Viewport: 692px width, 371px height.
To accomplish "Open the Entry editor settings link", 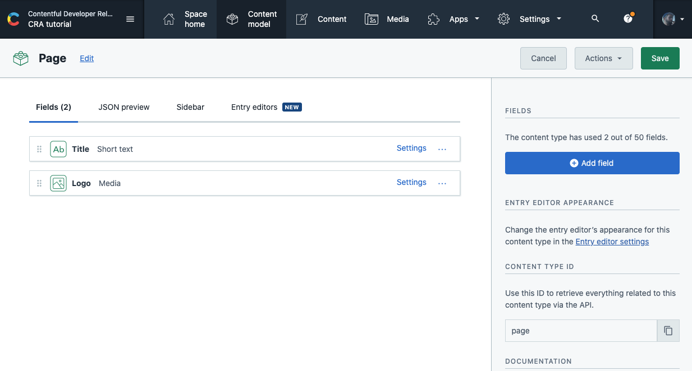I will tap(612, 242).
